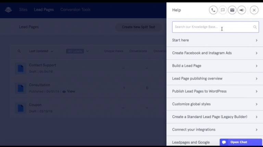Click the Open Chat speech bubble icon
The image size is (263, 147).
click(x=224, y=142)
